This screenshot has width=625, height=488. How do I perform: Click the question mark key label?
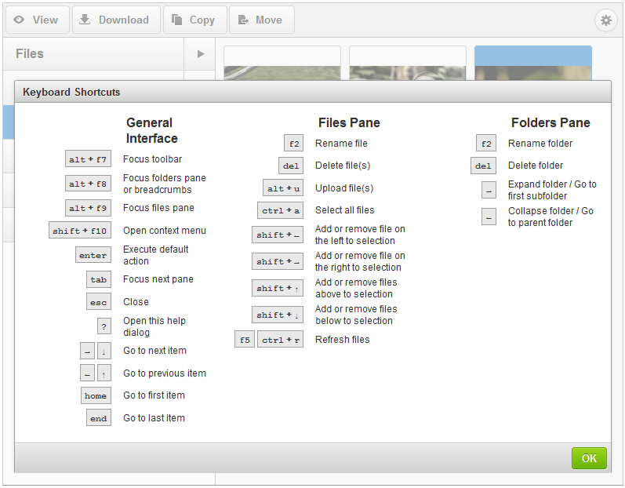coord(104,326)
